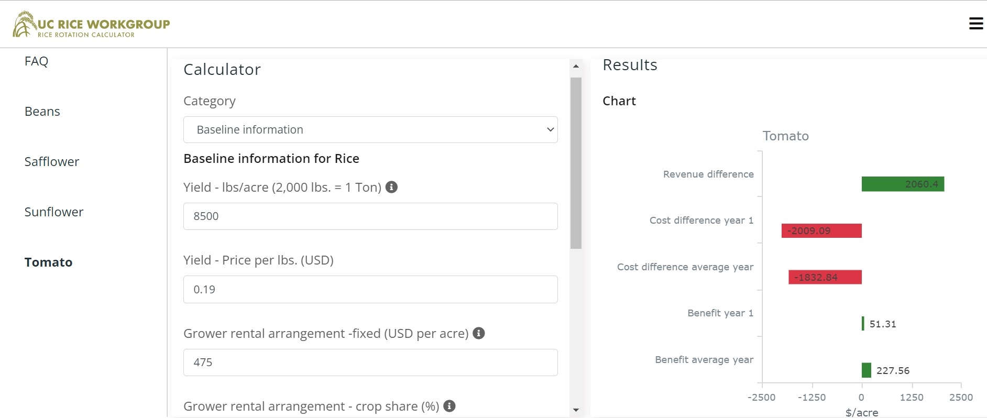The image size is (987, 418).
Task: Focus the Price per lbs input field
Action: pyautogui.click(x=370, y=290)
